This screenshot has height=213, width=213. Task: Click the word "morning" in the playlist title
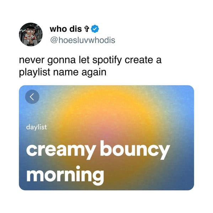65,175
